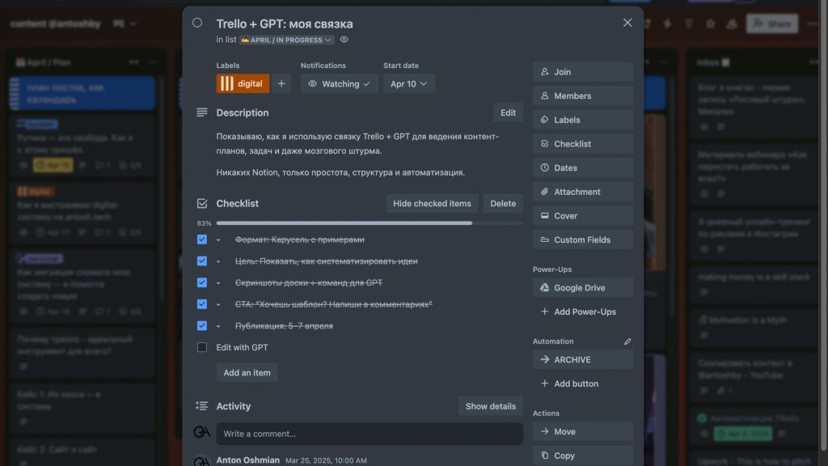Click the Attachment paperclip button
828x466 pixels.
[582, 192]
